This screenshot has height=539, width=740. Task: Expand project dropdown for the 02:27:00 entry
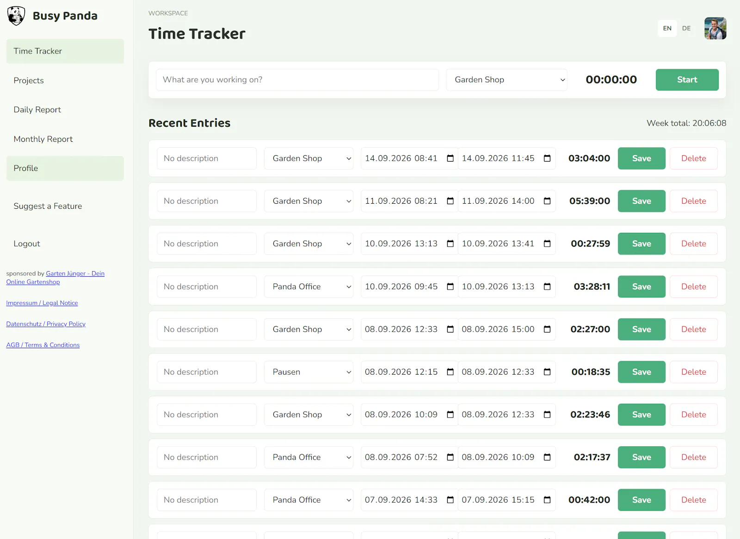click(x=308, y=329)
